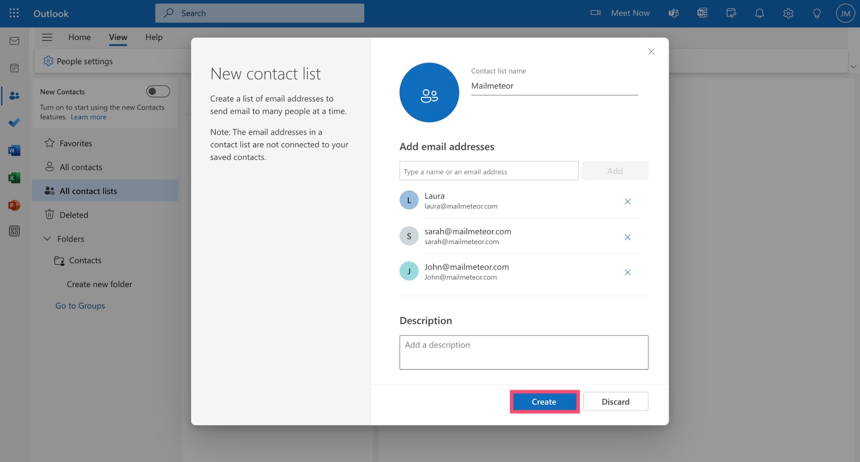This screenshot has width=860, height=462.
Task: Remove John@mailmeteor.com from the list
Action: 627,272
